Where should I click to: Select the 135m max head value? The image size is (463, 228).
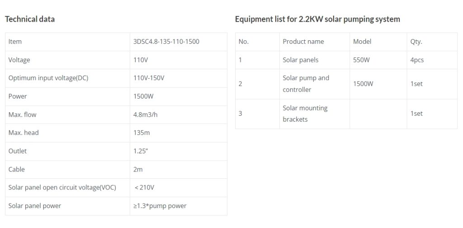pos(142,133)
